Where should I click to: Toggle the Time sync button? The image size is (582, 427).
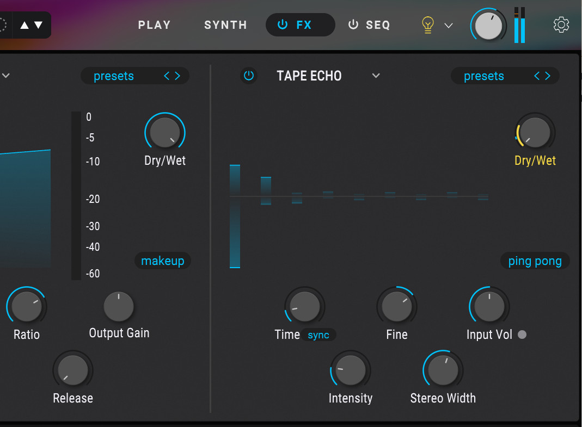[x=318, y=335]
